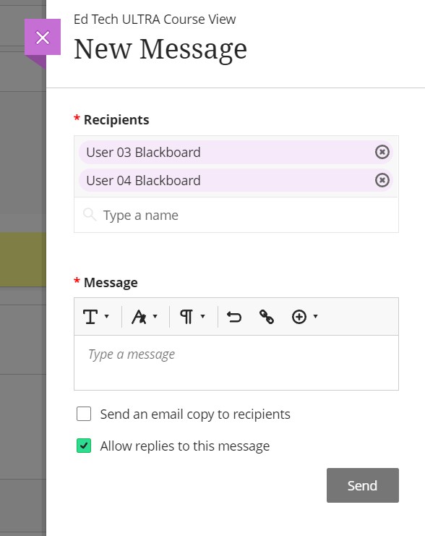Click into the Type a message area
The width and height of the screenshot is (425, 536).
(236, 362)
